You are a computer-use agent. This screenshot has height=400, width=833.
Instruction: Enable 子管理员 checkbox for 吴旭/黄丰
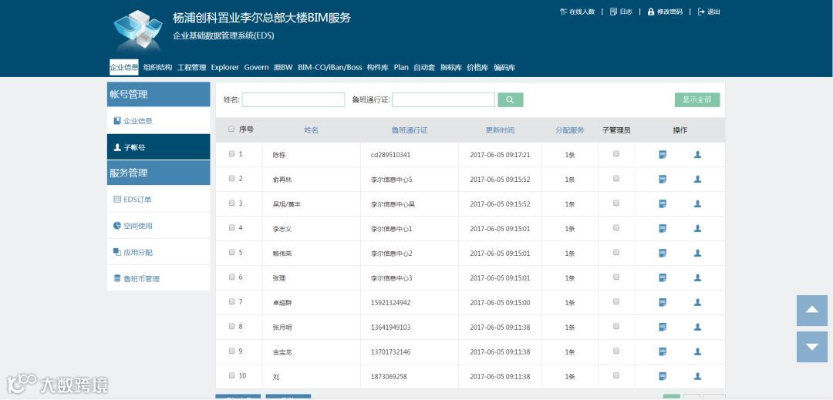(616, 203)
